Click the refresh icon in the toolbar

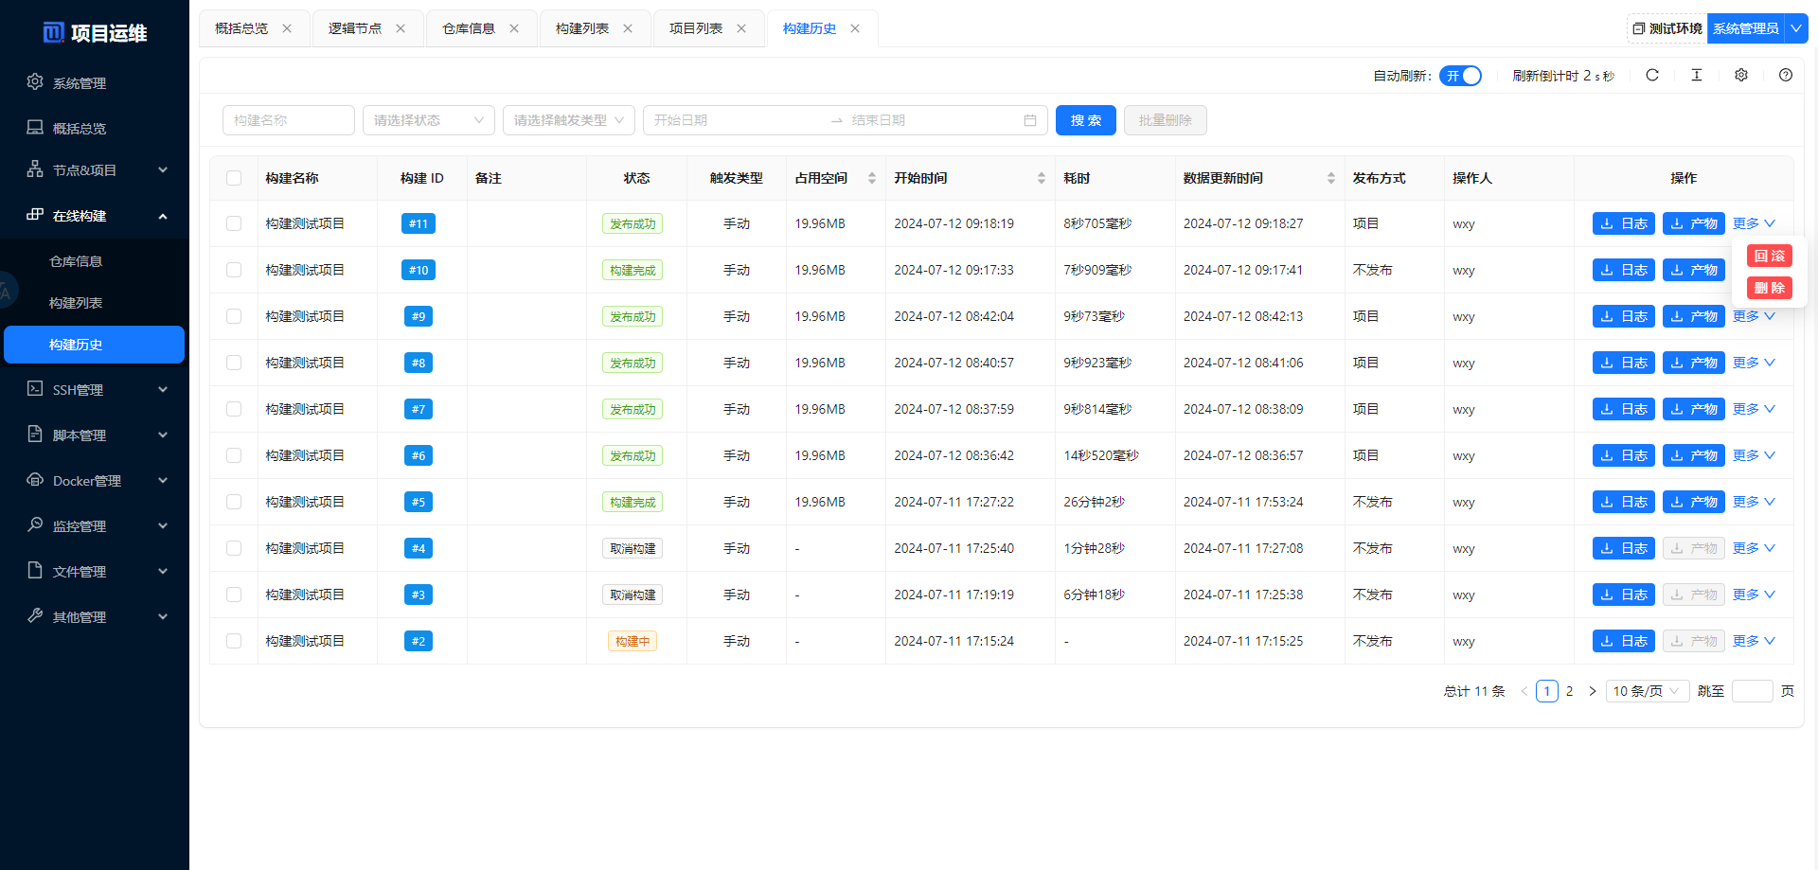coord(1652,76)
